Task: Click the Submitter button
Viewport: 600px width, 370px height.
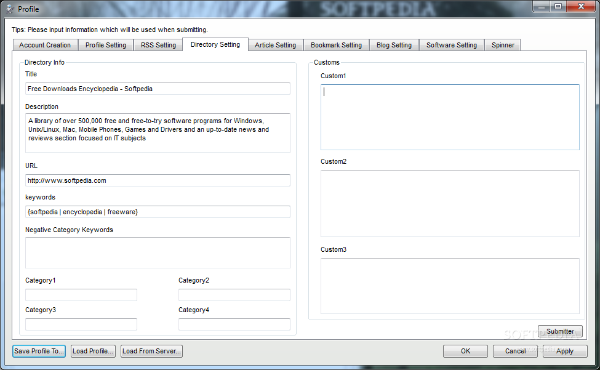Action: [560, 331]
